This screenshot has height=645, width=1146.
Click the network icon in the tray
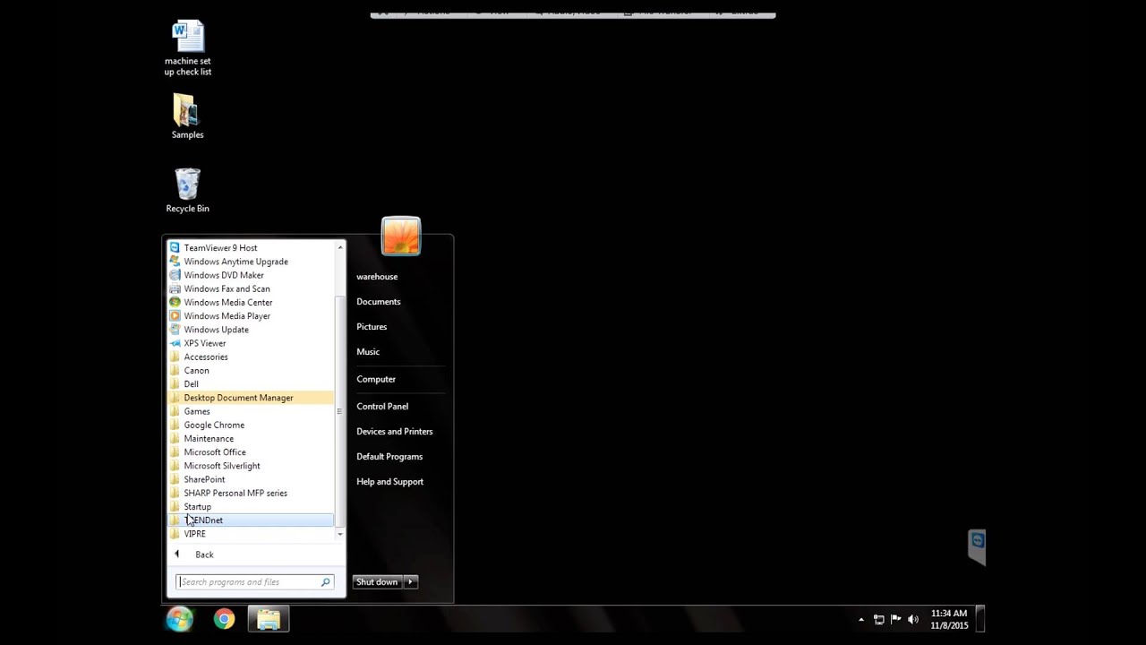coord(878,620)
